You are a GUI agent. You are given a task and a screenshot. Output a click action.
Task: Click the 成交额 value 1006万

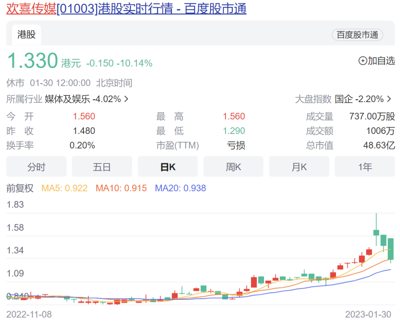(x=381, y=131)
